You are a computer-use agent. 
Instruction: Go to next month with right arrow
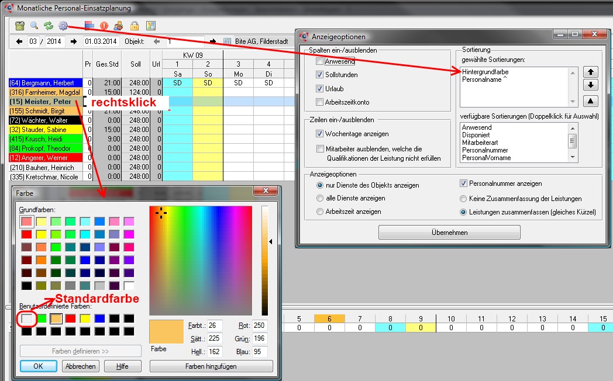(74, 41)
